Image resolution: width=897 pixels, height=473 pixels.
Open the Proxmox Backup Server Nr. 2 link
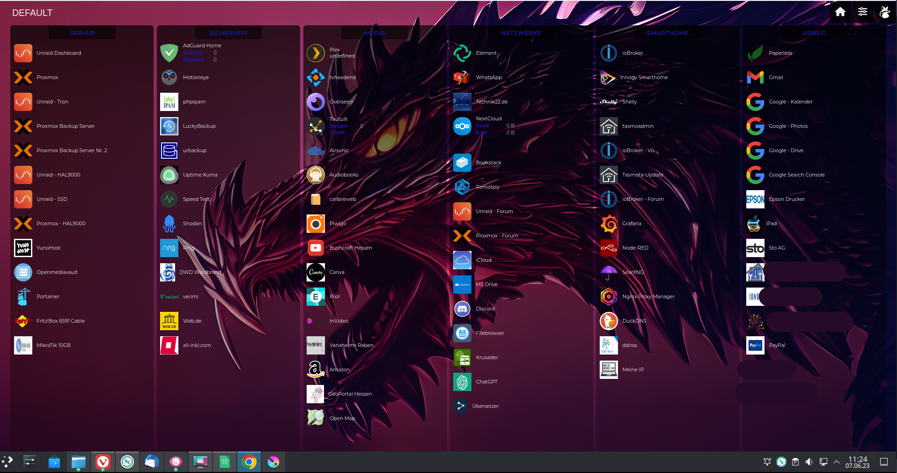[72, 150]
